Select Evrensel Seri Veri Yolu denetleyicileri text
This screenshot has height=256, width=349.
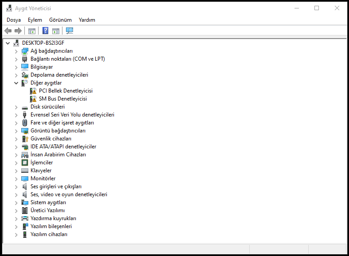click(72, 115)
